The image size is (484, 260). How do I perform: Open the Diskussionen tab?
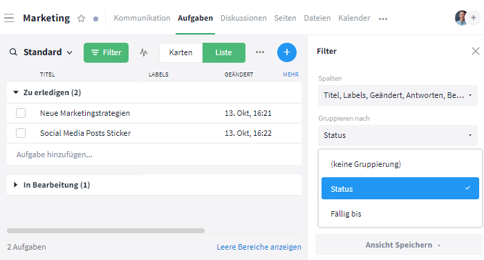click(243, 18)
